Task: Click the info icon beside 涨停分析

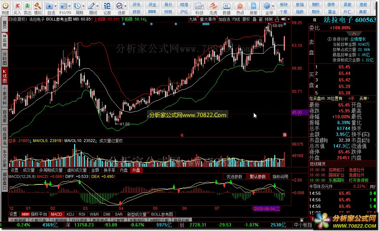Action: click(329, 39)
